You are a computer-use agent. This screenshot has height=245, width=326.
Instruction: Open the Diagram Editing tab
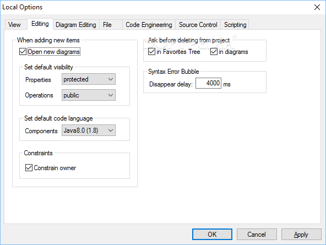[76, 25]
